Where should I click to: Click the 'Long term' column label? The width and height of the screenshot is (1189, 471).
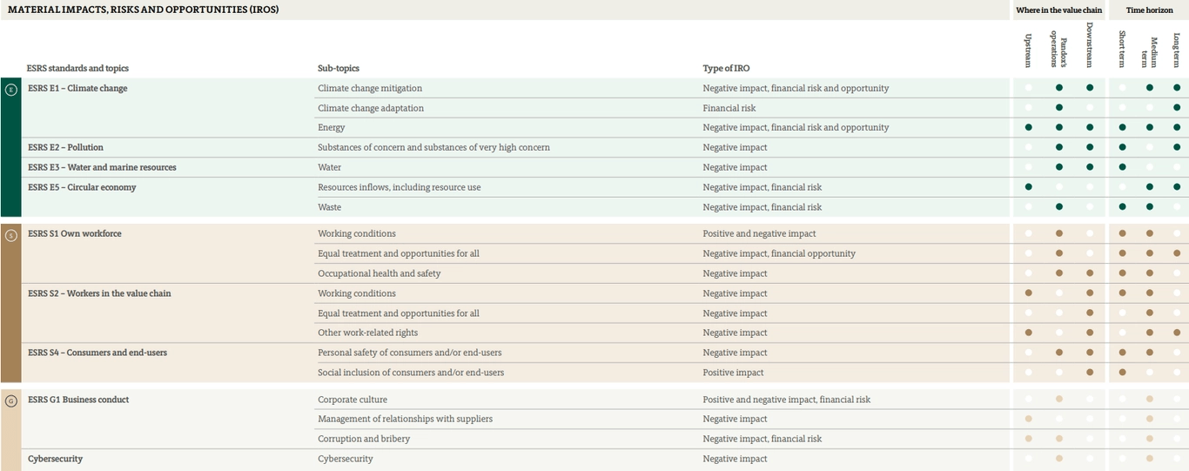1177,50
